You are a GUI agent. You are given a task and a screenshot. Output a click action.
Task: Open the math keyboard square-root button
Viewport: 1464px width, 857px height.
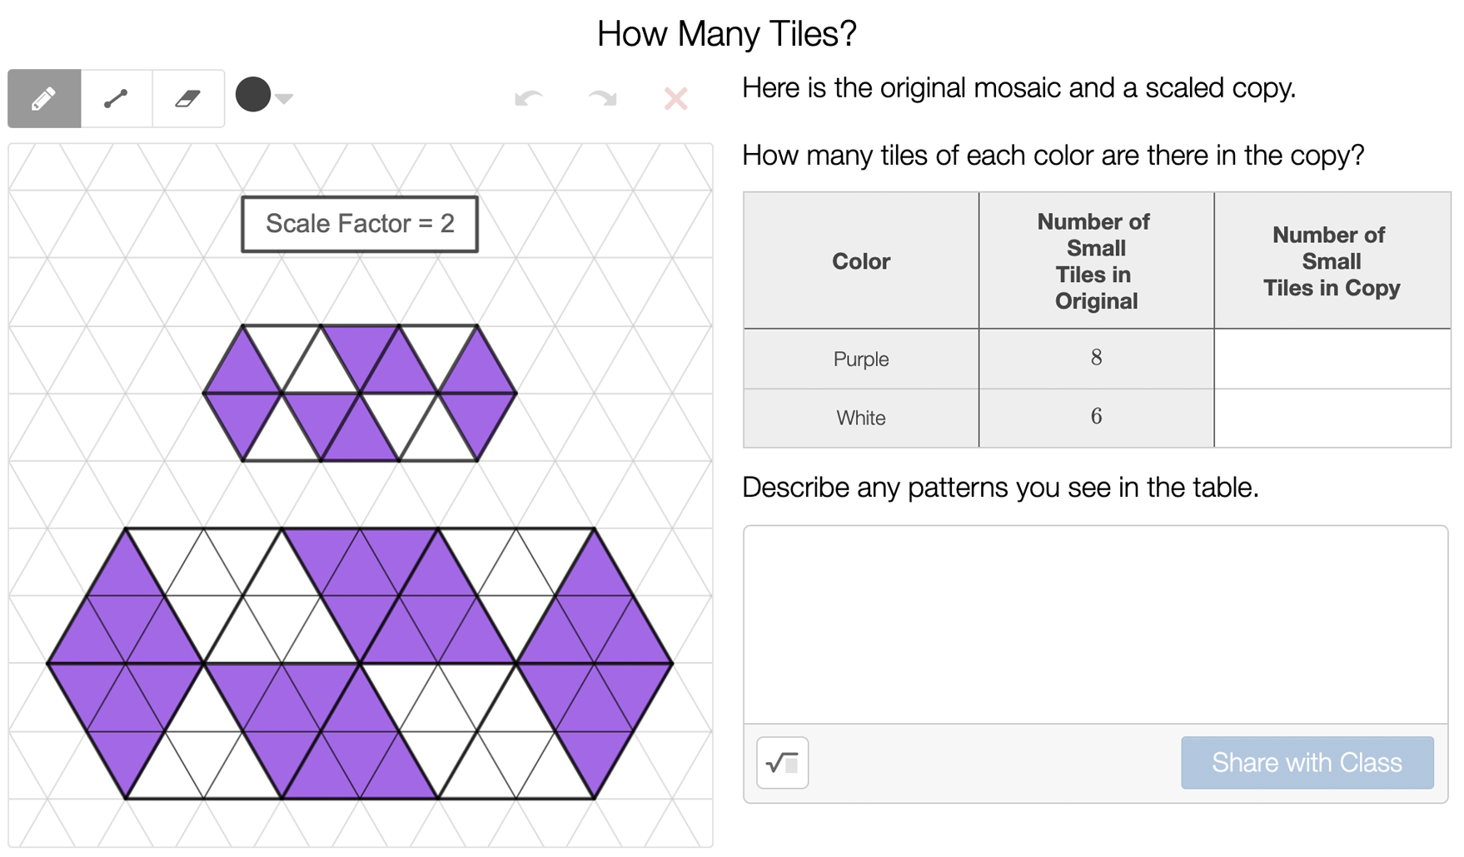(x=782, y=762)
